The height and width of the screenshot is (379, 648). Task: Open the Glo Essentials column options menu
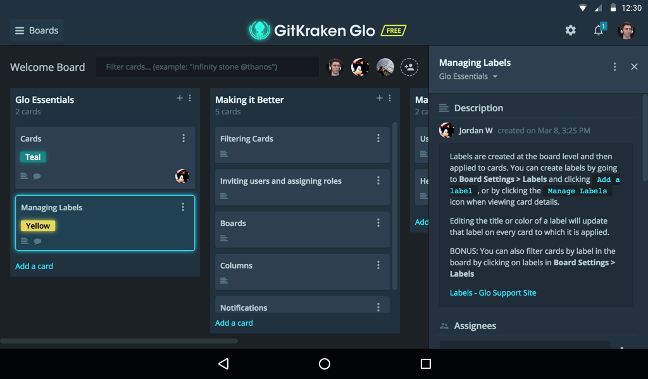tap(190, 98)
